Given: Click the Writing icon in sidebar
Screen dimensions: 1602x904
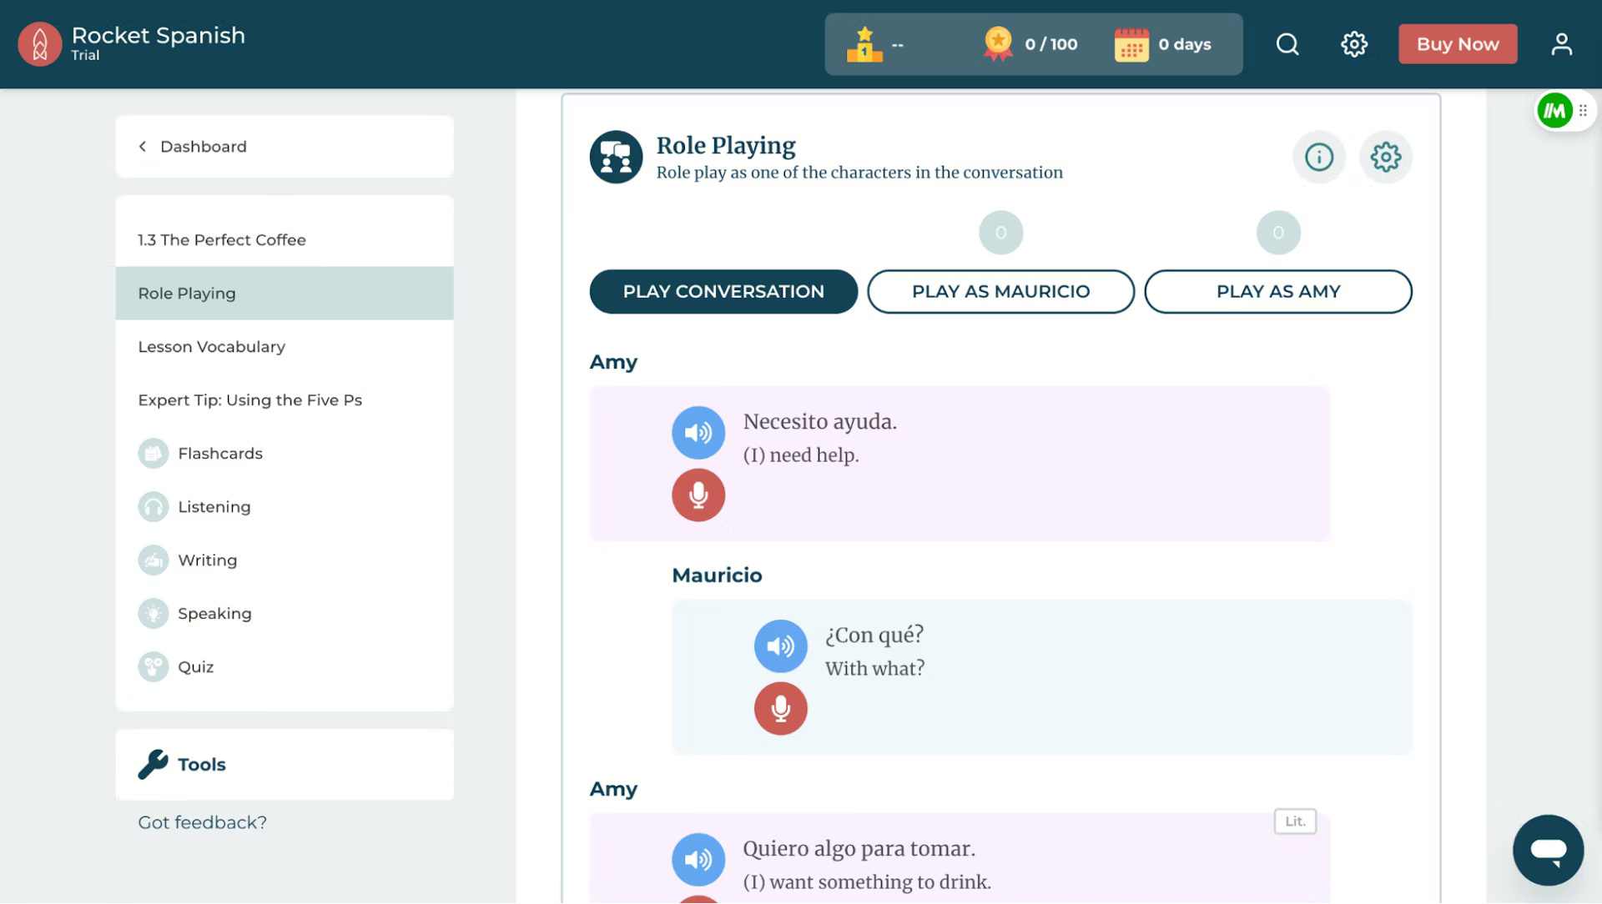Looking at the screenshot, I should point(154,560).
